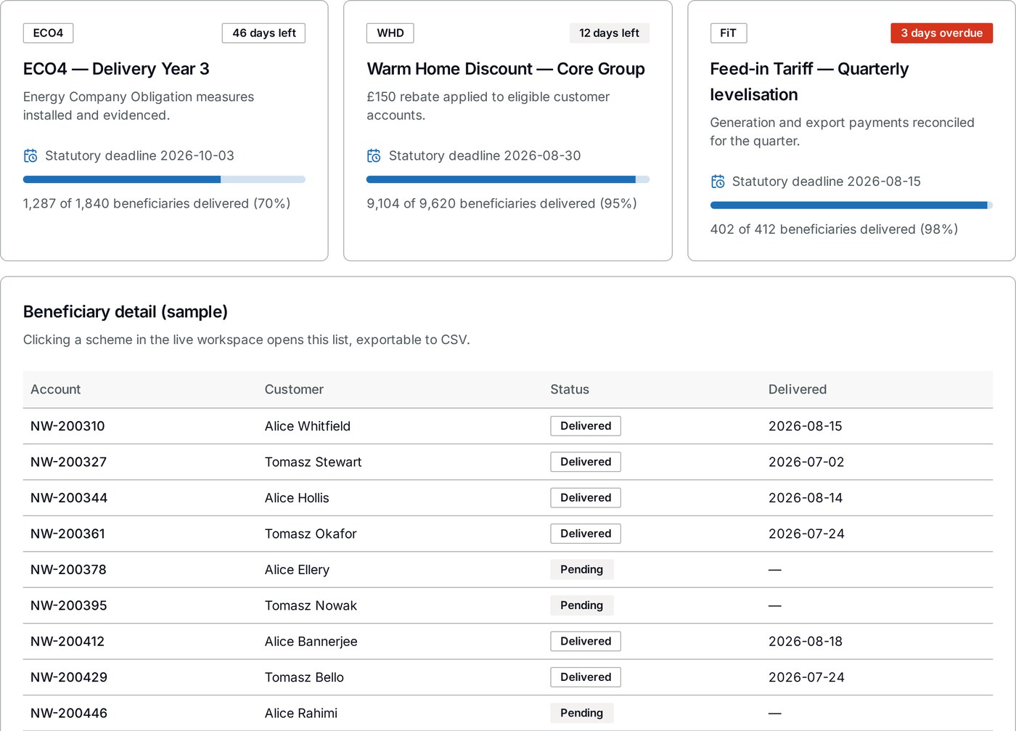The width and height of the screenshot is (1016, 731).
Task: Sort by the Account column header
Action: 56,390
